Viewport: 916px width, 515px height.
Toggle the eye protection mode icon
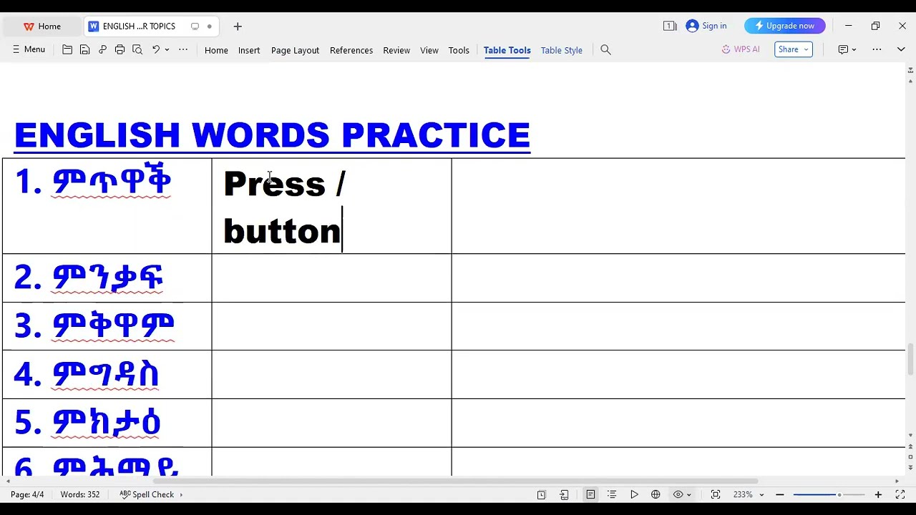point(678,494)
